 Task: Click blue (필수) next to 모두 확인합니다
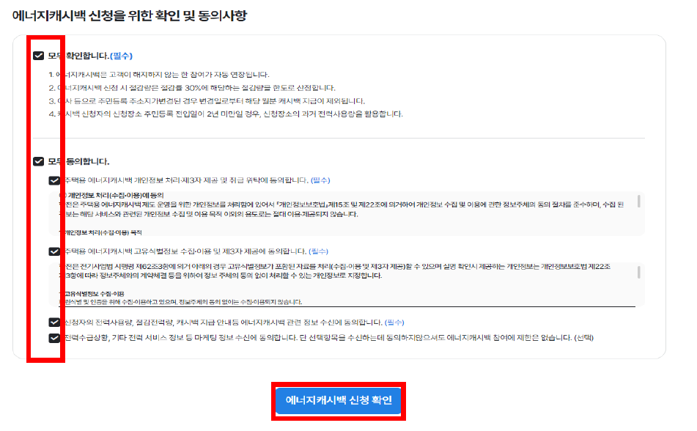pyautogui.click(x=122, y=56)
